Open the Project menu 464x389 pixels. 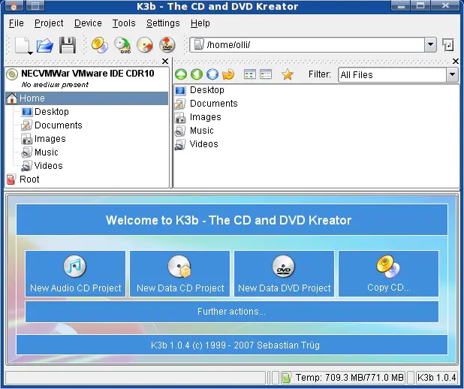(x=49, y=23)
